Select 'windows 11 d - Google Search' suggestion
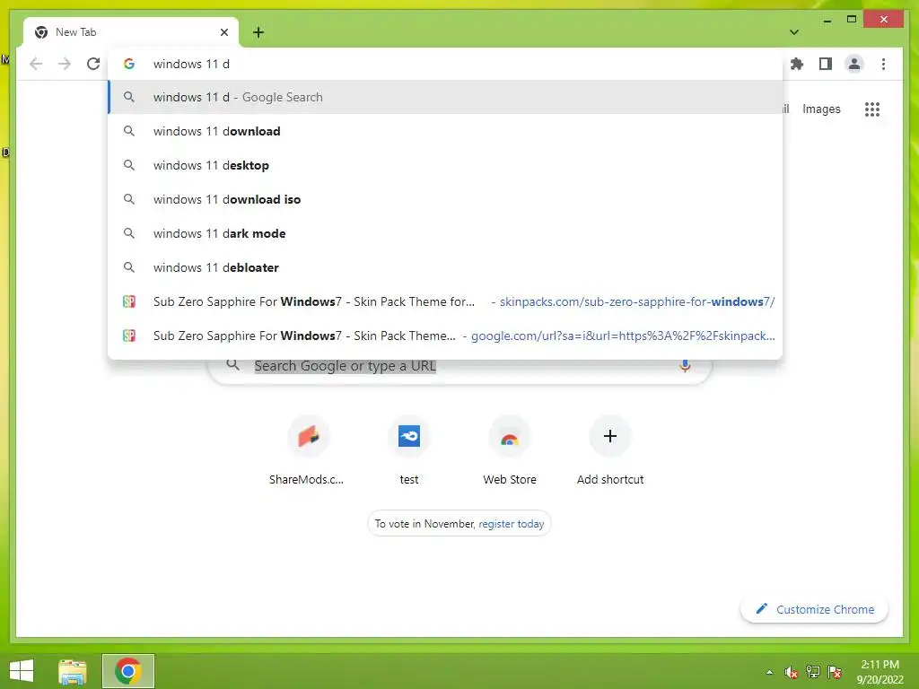Screen dimensions: 919x689 tap(445, 97)
